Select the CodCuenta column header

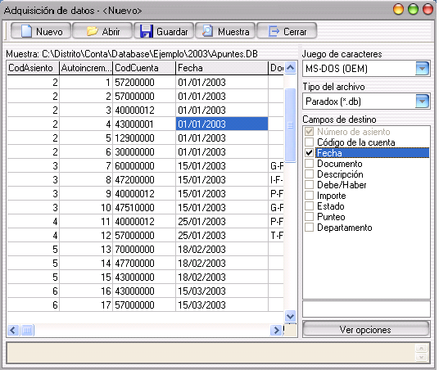click(144, 68)
